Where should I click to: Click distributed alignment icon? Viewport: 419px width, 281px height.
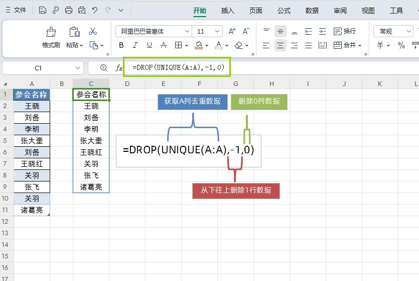click(x=323, y=45)
